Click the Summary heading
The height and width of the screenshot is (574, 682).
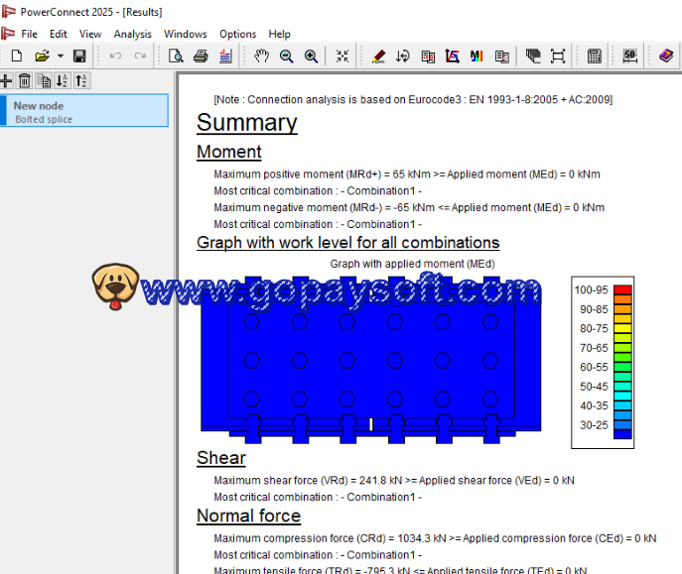pos(247,123)
